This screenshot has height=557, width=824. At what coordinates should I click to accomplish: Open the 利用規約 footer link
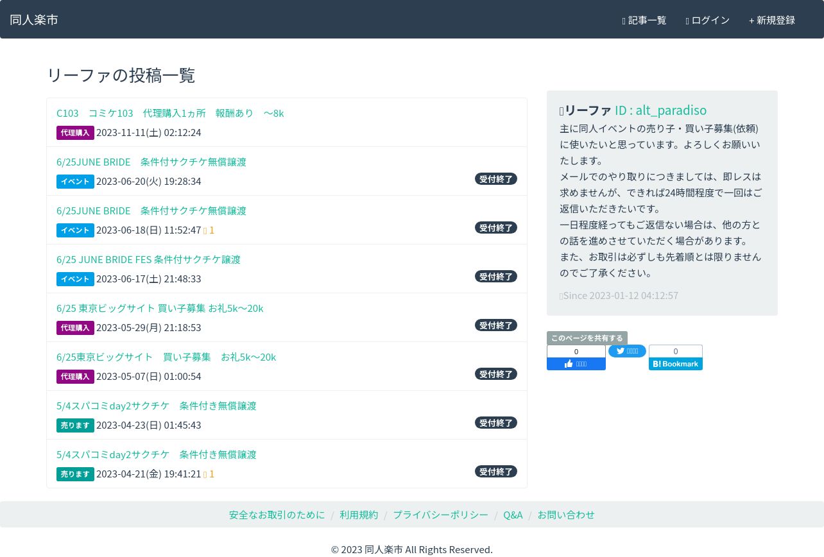[359, 515]
